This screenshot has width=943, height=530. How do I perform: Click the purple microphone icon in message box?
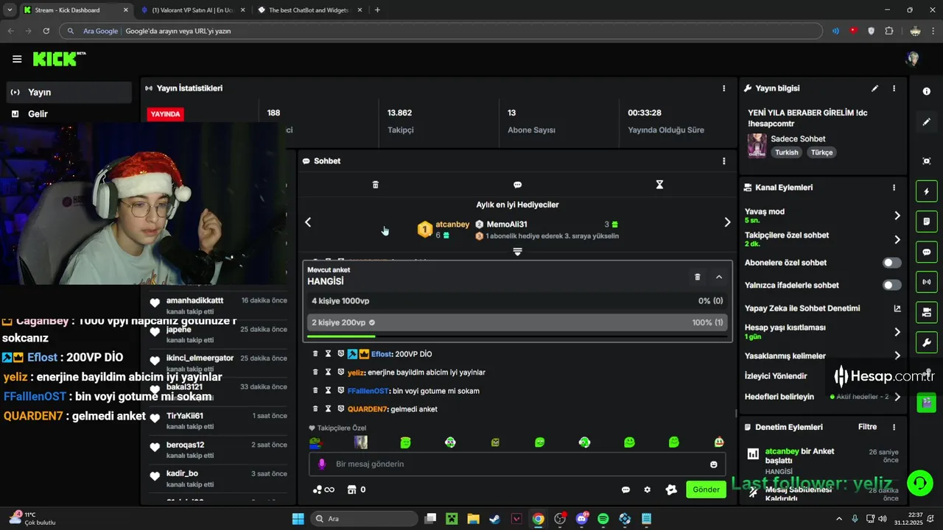coord(321,464)
